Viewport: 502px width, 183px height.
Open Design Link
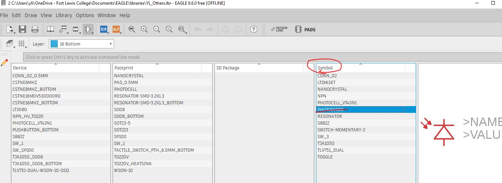(x=279, y=29)
